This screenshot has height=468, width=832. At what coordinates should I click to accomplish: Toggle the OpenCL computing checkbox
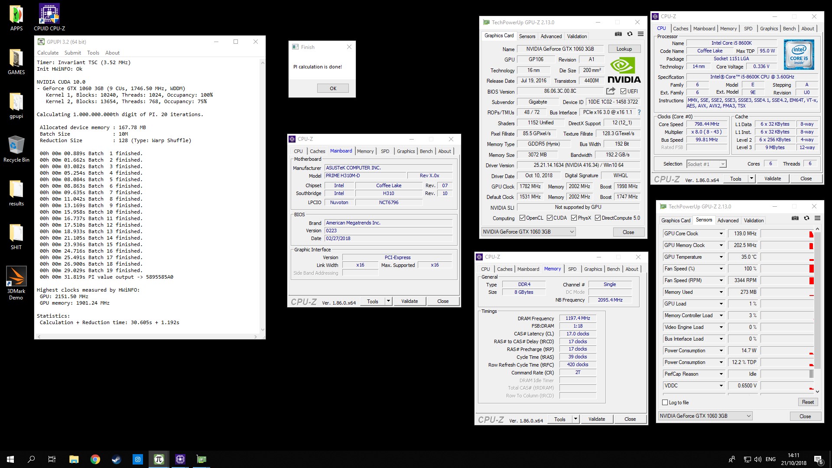[522, 218]
